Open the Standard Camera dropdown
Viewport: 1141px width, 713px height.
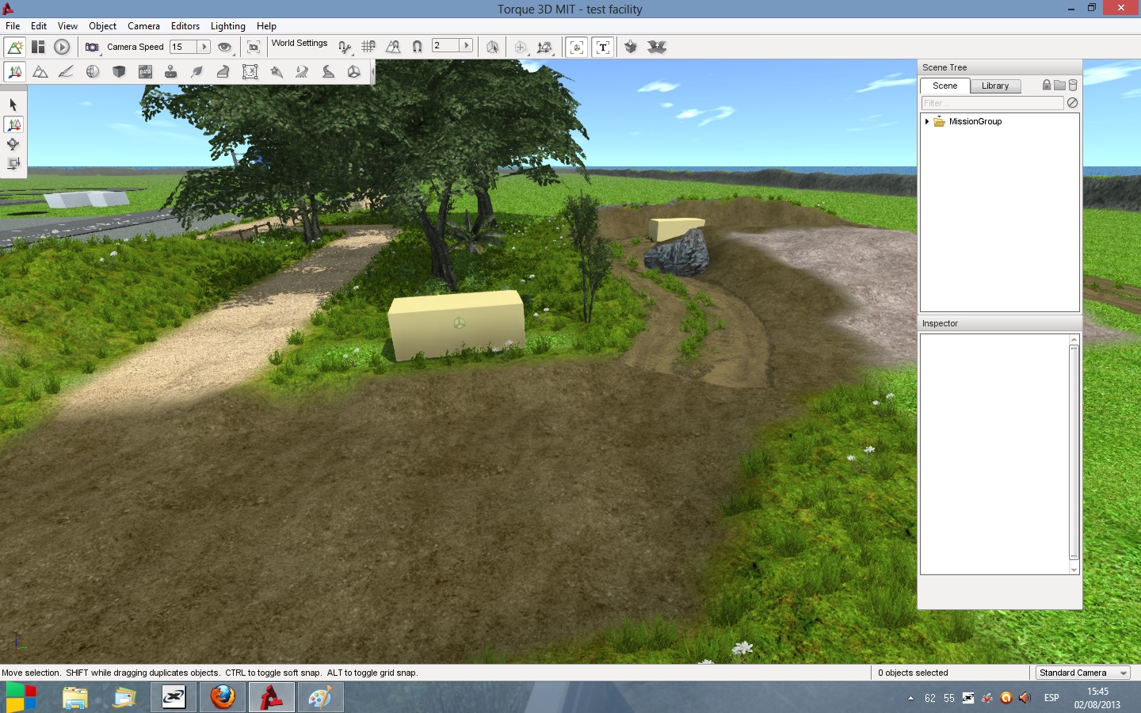point(1083,673)
